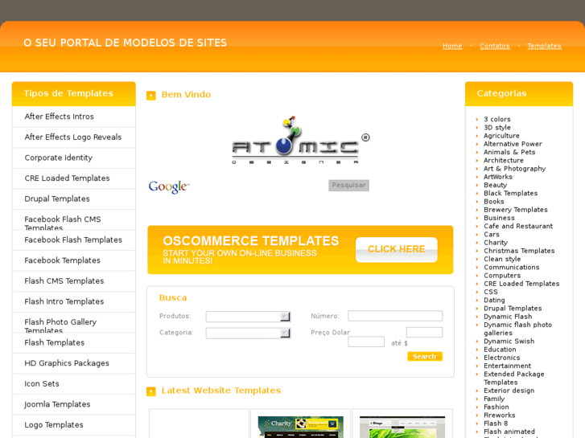Viewport: 585px width, 438px height.
Task: Open the Agriculture category
Action: pyautogui.click(x=501, y=136)
